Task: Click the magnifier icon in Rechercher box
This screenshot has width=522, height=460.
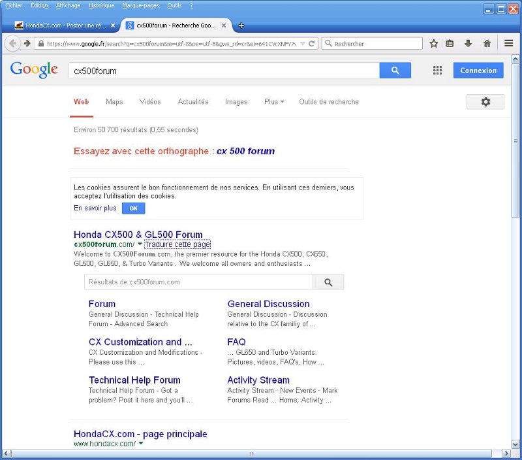Action: coord(328,43)
